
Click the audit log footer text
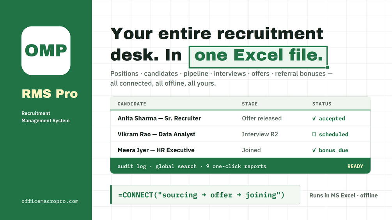tap(132, 166)
